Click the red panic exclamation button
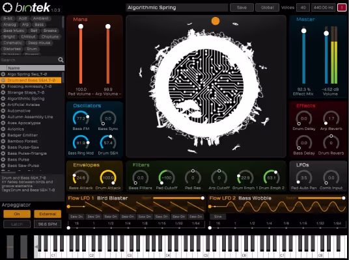This screenshot has height=260, width=349. click(342, 8)
